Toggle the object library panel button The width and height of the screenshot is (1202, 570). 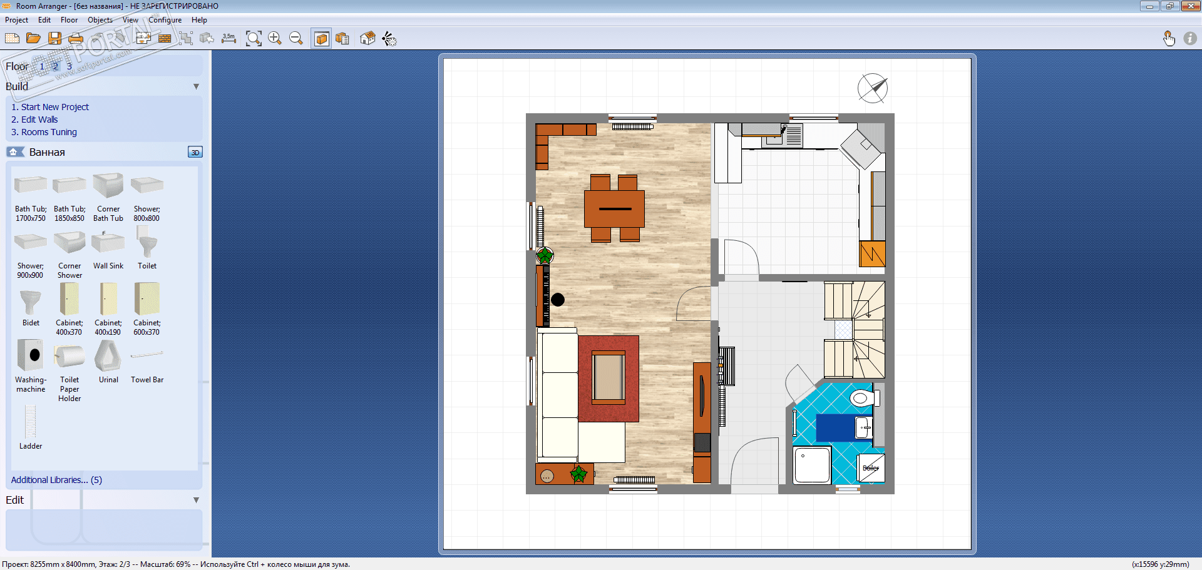pos(322,39)
